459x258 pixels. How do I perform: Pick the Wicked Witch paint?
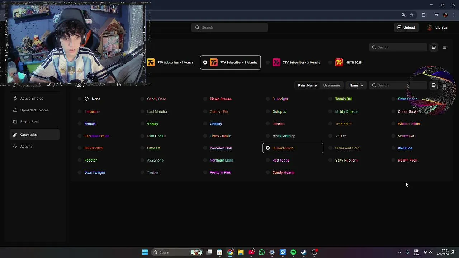(409, 124)
